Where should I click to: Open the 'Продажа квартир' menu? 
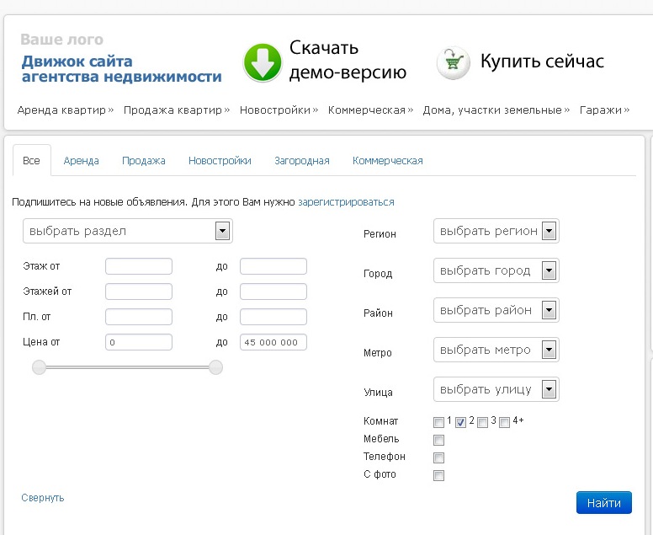click(x=176, y=110)
